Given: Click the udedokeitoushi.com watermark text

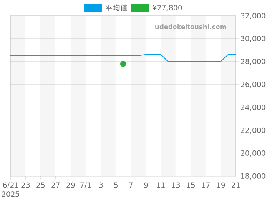Looking at the screenshot, I should tap(190, 27).
